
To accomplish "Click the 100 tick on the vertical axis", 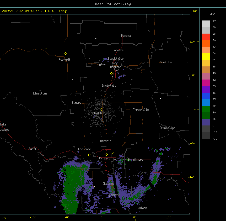I will pyautogui.click(x=192, y=41).
